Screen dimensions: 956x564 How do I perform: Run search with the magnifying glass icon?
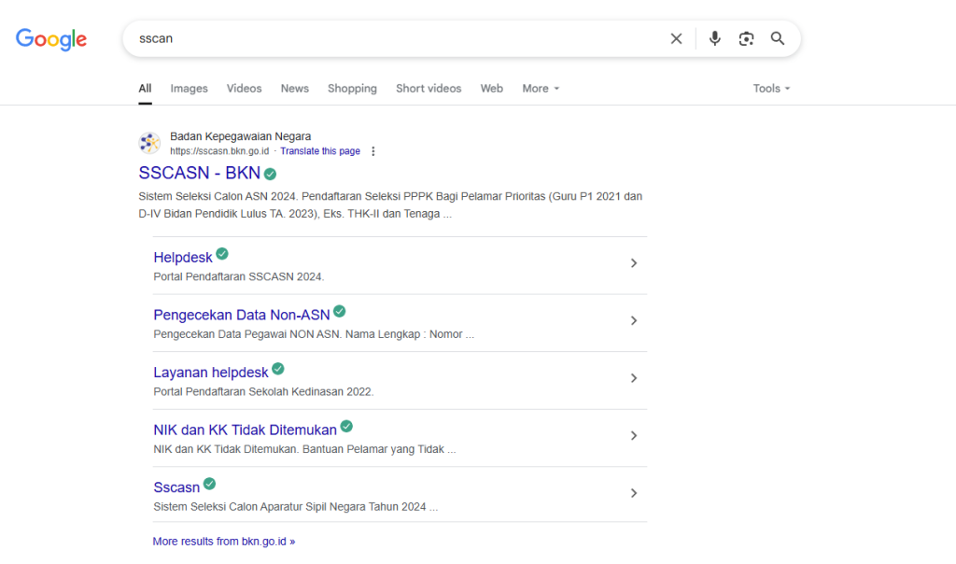778,38
